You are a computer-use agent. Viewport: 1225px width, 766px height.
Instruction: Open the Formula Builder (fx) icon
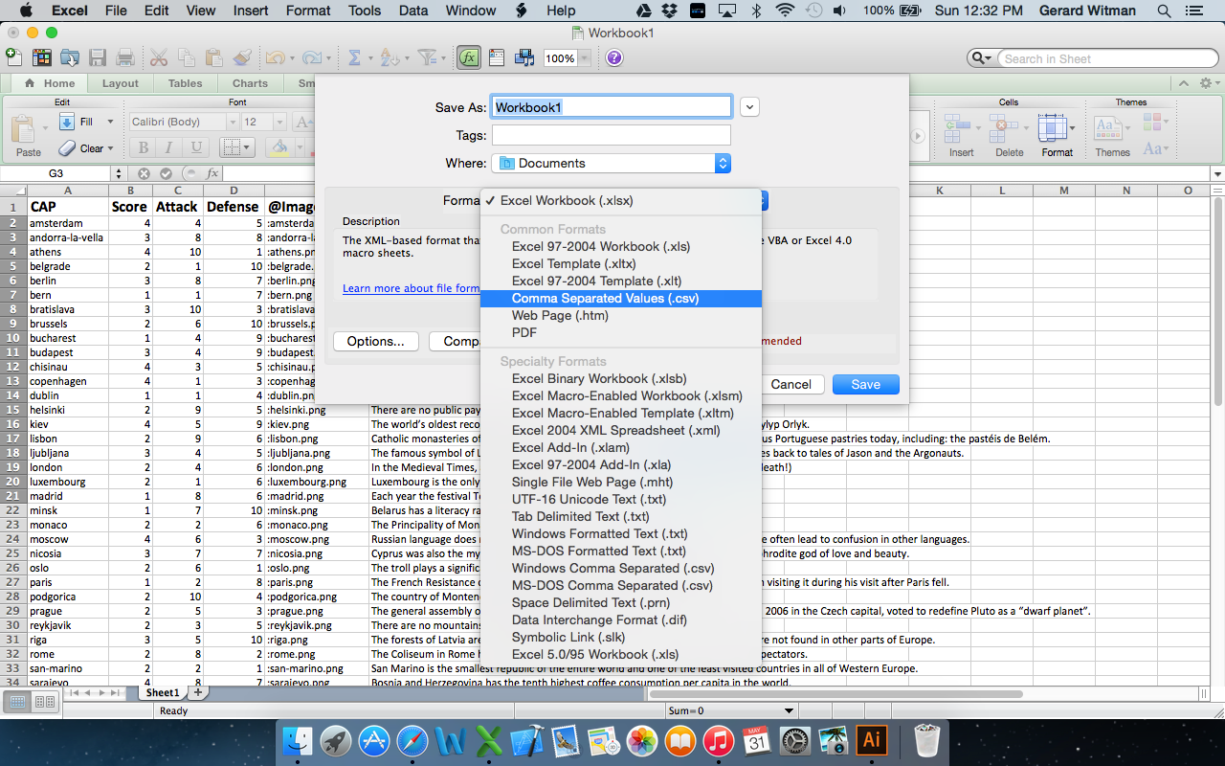(x=468, y=57)
